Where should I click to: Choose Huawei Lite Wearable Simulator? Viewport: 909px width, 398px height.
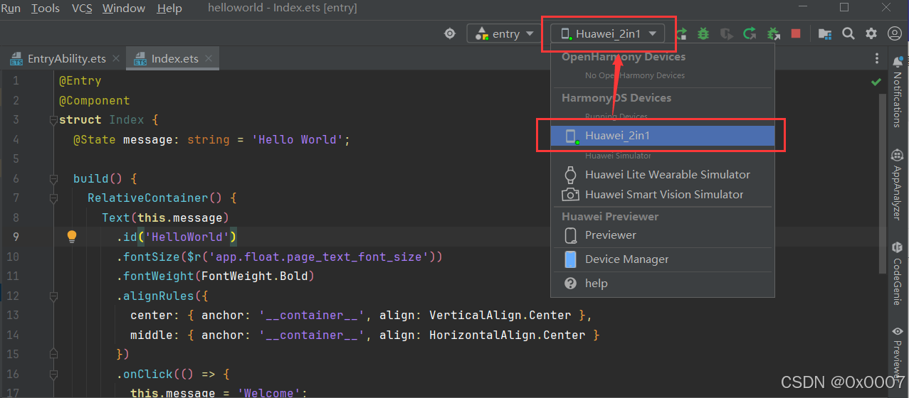pyautogui.click(x=663, y=175)
